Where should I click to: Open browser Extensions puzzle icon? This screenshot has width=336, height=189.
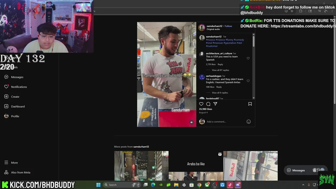pos(301,11)
